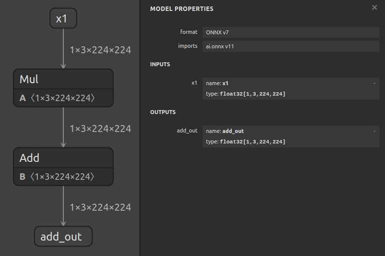Click the format field showing ONNX v7
This screenshot has height=256, width=385.
click(x=291, y=32)
